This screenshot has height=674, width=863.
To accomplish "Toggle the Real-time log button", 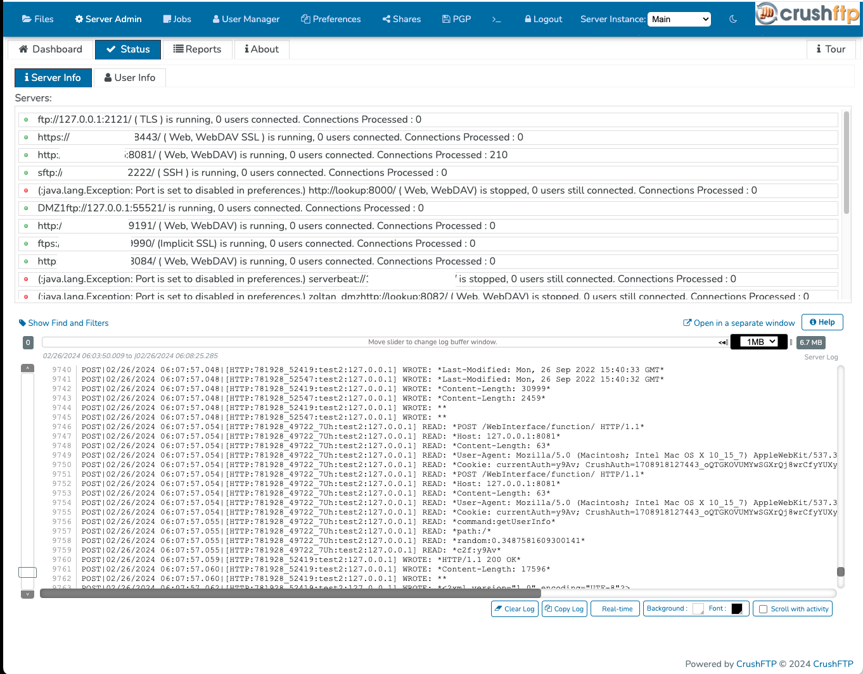I will 617,609.
